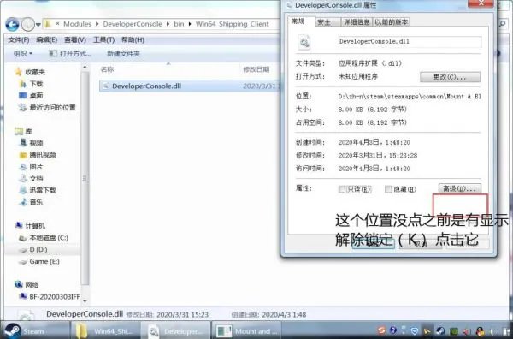
Task: Switch to the 安全 tab
Action: pos(324,22)
